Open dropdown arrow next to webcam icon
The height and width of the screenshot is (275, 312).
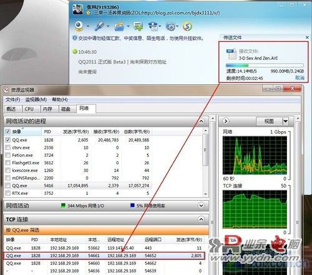pos(88,26)
